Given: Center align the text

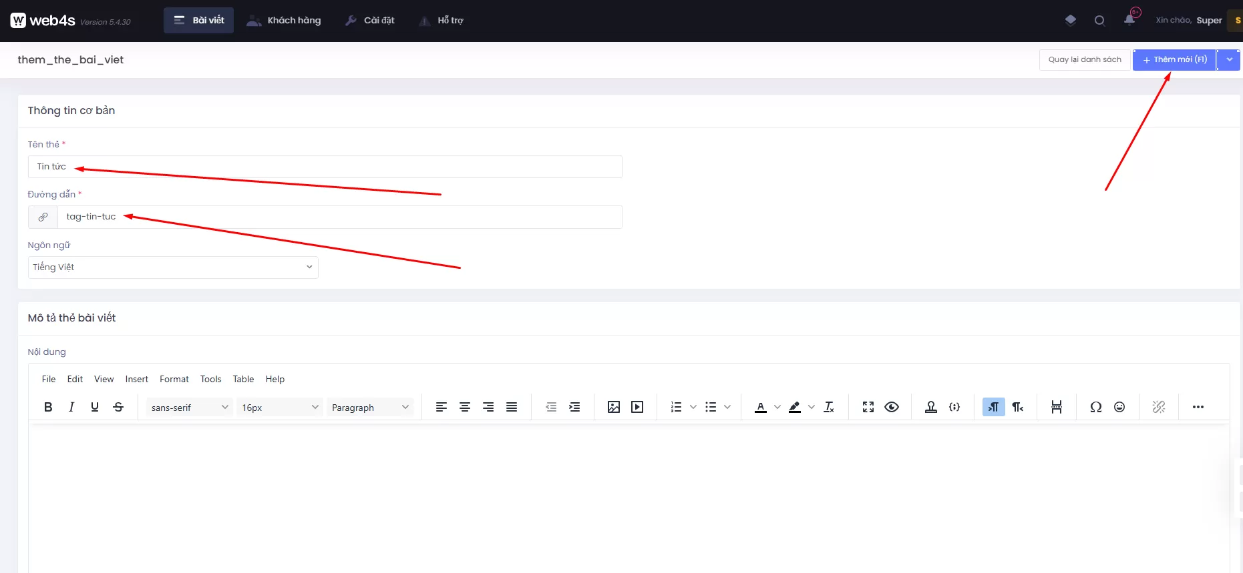Looking at the screenshot, I should tap(465, 407).
